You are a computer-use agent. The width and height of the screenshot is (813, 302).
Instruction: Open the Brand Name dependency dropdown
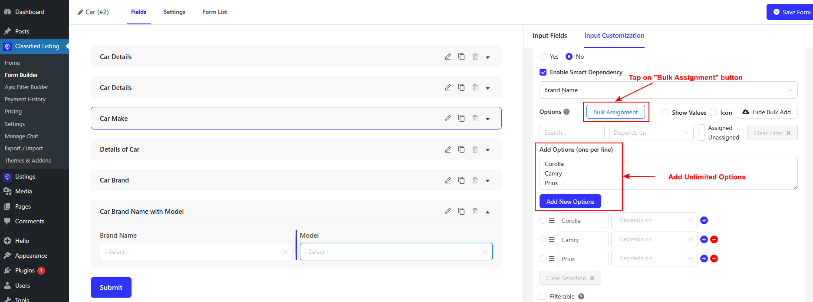tap(668, 90)
